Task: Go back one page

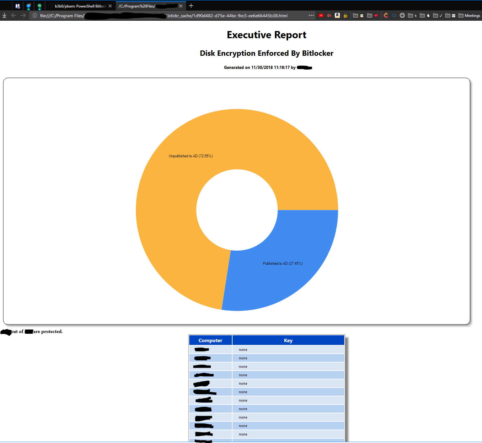Action: point(14,15)
